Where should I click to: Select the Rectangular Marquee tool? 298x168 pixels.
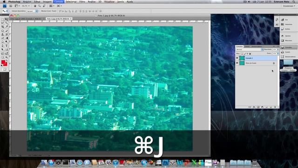tap(2, 19)
